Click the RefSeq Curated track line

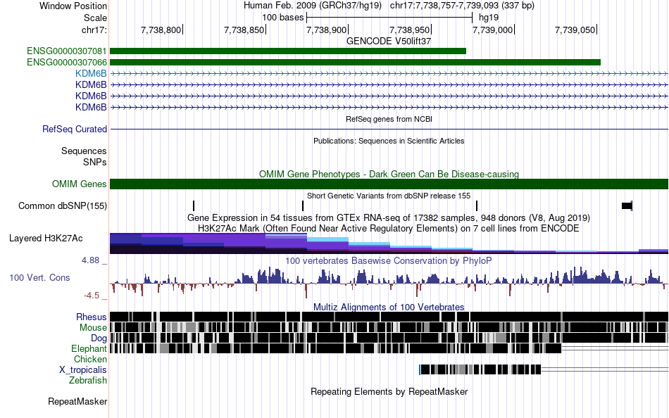[x=389, y=129]
